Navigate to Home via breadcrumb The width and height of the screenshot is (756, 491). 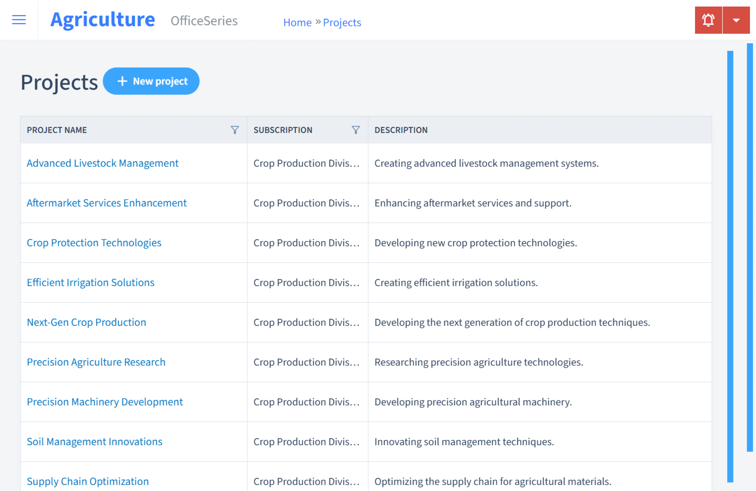(x=297, y=22)
